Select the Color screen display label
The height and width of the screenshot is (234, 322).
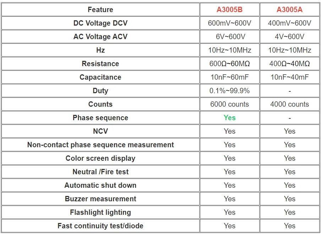(100, 158)
